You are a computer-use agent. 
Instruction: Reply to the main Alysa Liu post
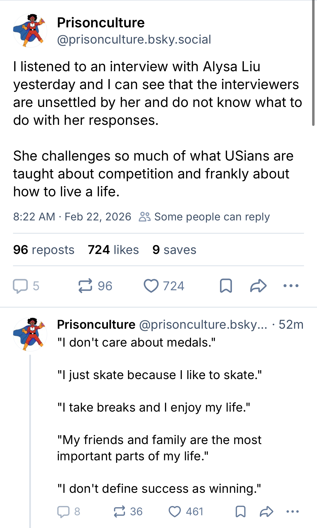point(21,286)
